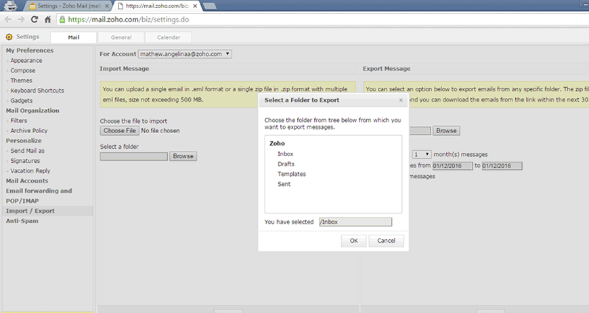This screenshot has height=313, width=589.
Task: Open Filters settings
Action: [x=19, y=120]
